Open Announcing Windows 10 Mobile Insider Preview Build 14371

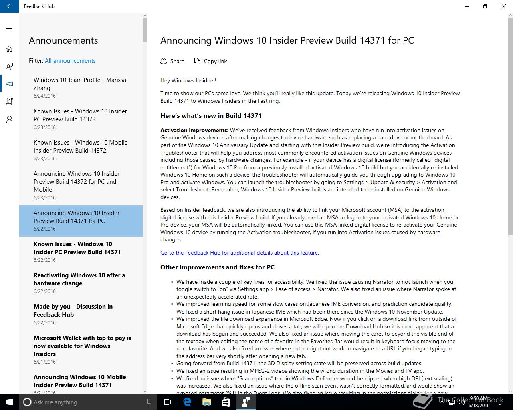point(81,382)
